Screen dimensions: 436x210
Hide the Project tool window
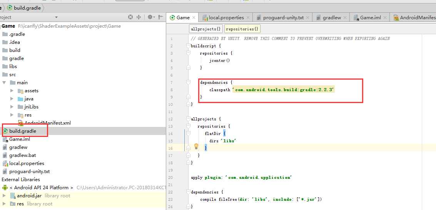(160, 17)
